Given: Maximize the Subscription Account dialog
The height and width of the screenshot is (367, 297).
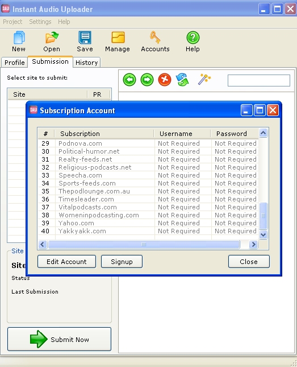Looking at the screenshot, I should point(260,110).
